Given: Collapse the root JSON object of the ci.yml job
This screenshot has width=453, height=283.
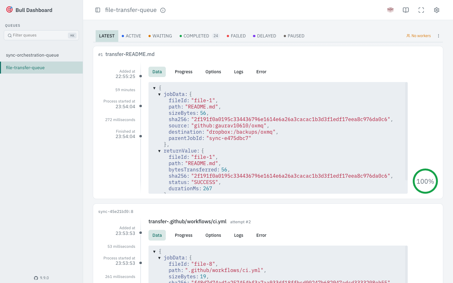Looking at the screenshot, I should pyautogui.click(x=154, y=252).
